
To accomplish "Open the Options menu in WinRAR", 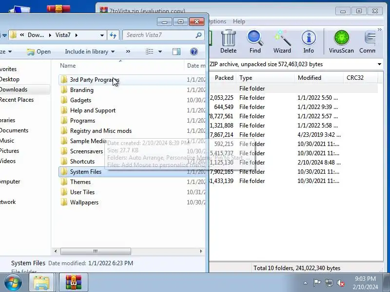I will point(217,21).
